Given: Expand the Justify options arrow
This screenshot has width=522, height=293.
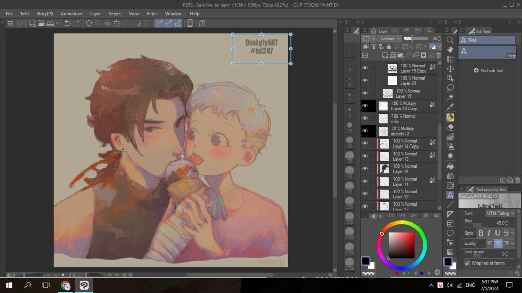Looking at the screenshot, I should pyautogui.click(x=513, y=244).
